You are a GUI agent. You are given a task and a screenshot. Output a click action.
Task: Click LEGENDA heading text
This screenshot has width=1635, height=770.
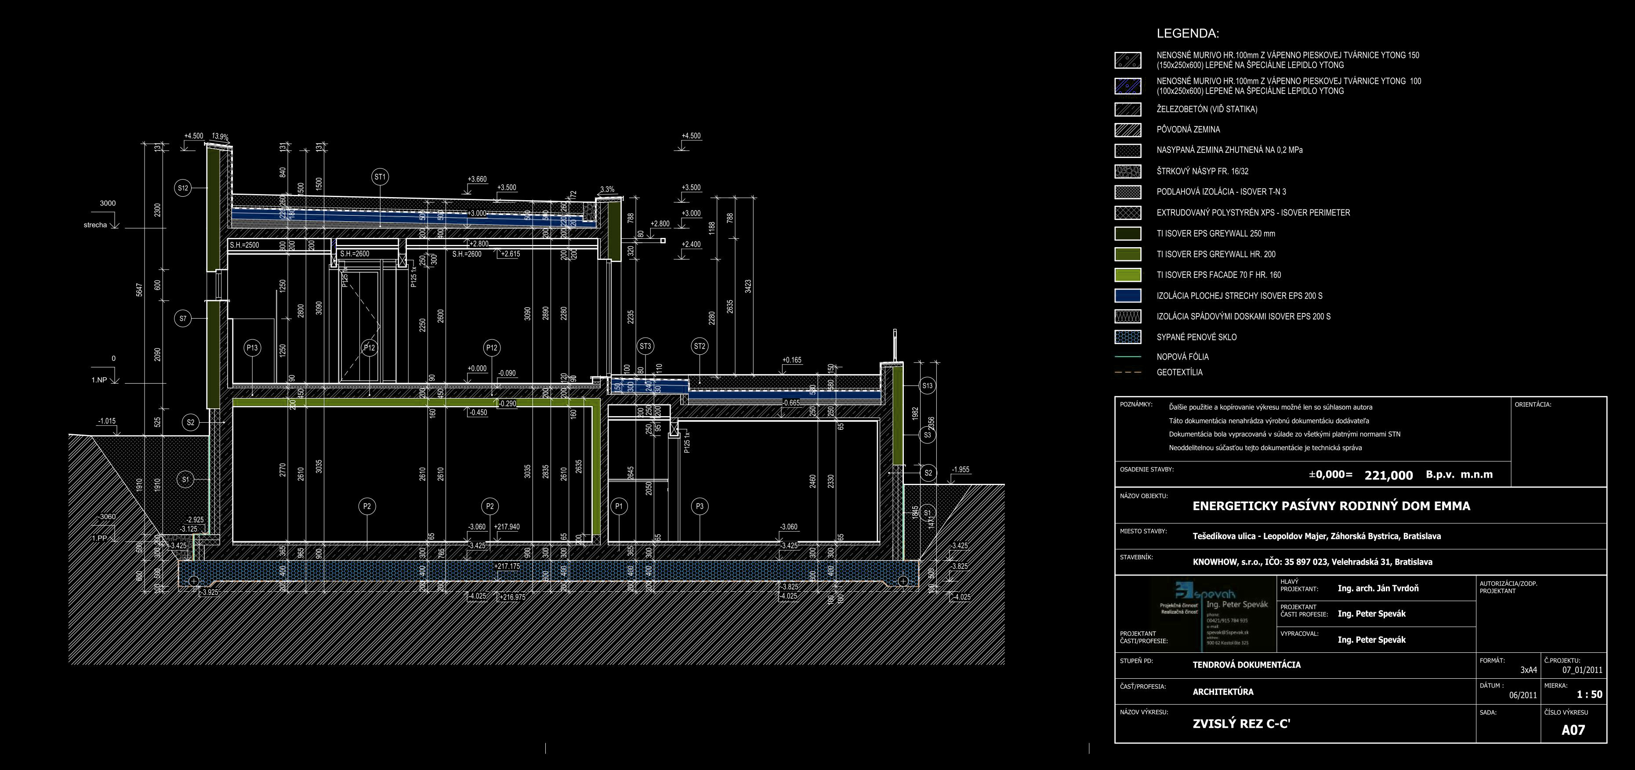pyautogui.click(x=1188, y=34)
